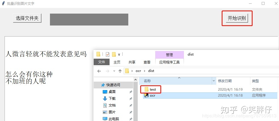Click pin icon next to 下载
This screenshot has height=121, width=279.
(131, 99)
